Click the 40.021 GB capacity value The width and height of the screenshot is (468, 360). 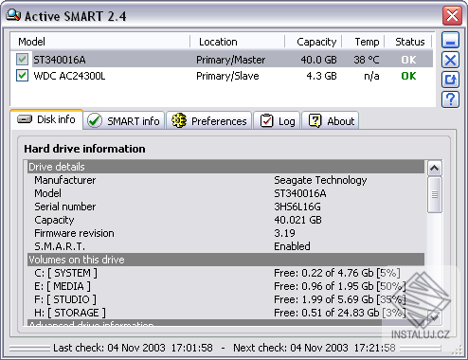tap(297, 220)
